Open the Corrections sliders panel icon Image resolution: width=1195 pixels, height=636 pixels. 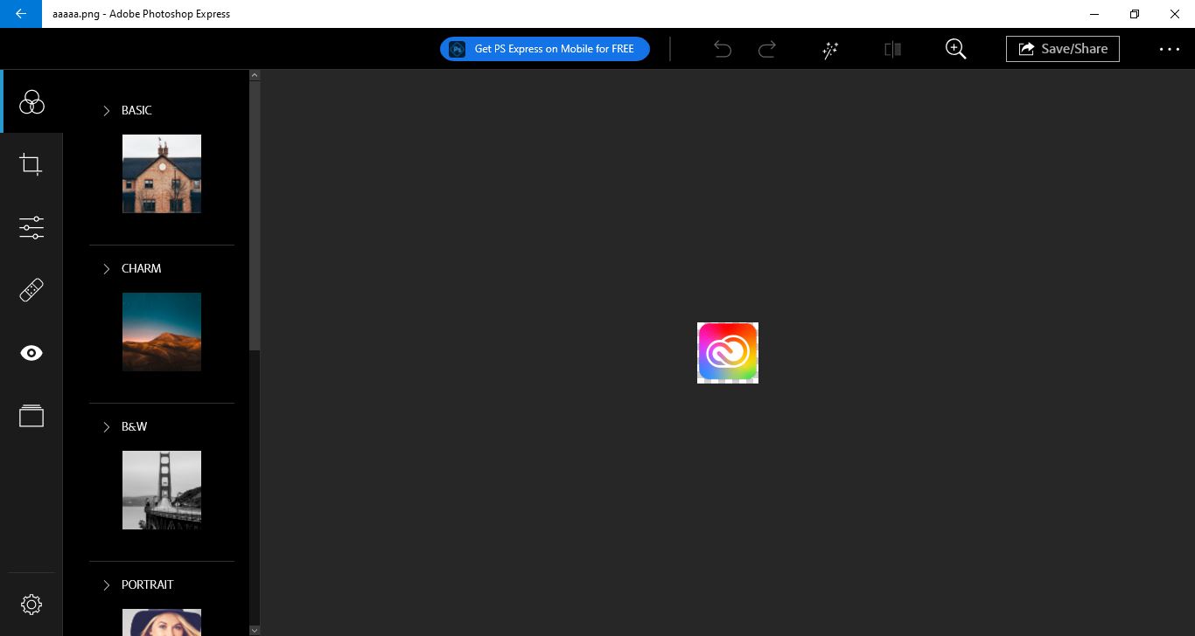[x=31, y=227]
